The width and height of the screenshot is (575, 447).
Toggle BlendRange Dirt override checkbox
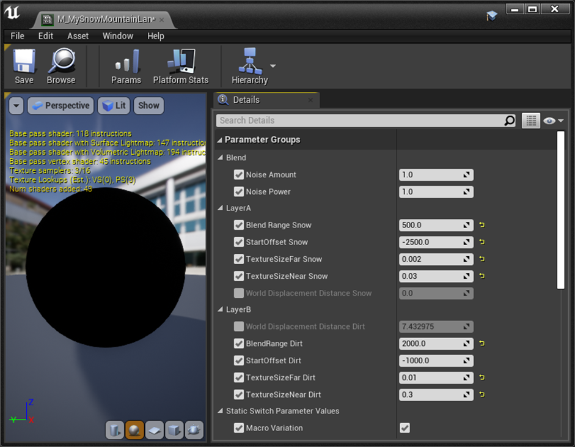(x=239, y=344)
